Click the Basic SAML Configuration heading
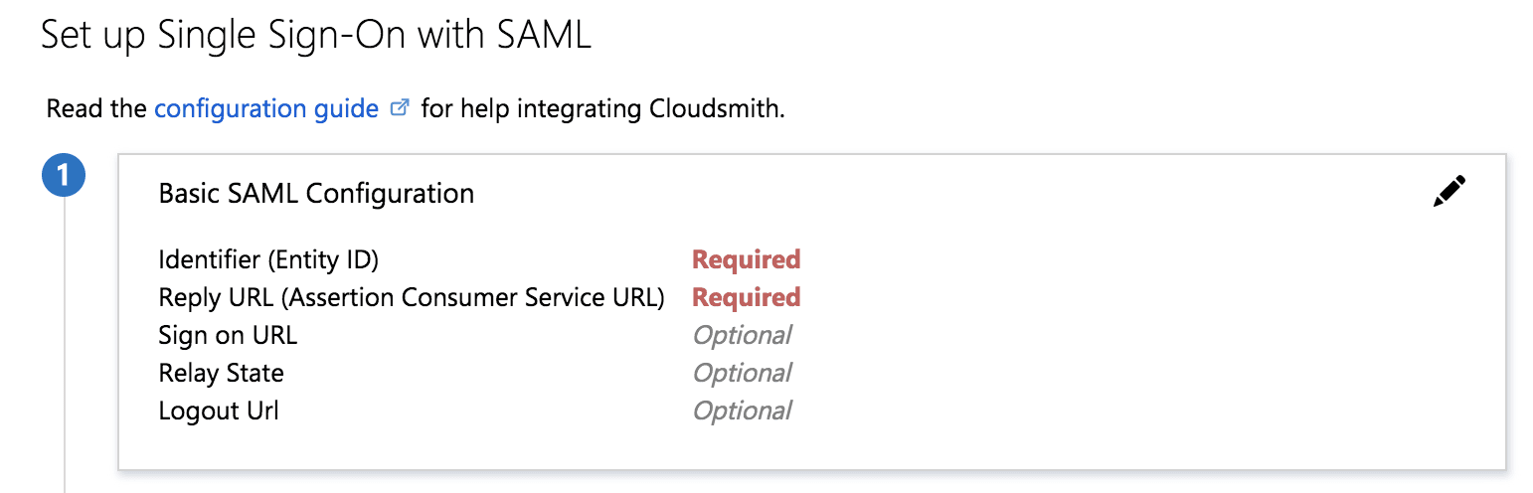 click(316, 193)
